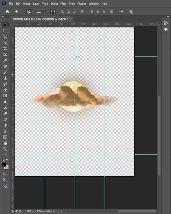This screenshot has width=171, height=214.
Task: Click the Photoshop logo icon
Action: [4, 3]
